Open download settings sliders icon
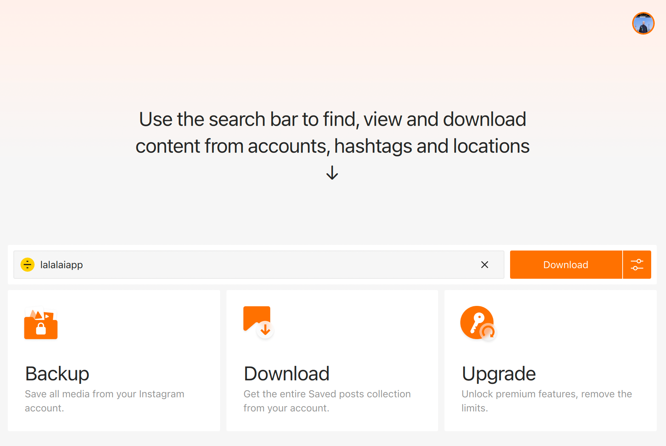Viewport: 666px width, 446px height. (x=637, y=265)
